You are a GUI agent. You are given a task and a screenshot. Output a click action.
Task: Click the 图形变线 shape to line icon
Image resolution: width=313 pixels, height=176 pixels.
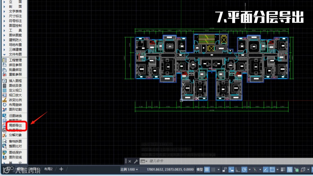pos(4,157)
